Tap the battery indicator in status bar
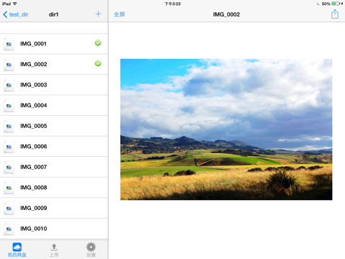 pos(336,4)
